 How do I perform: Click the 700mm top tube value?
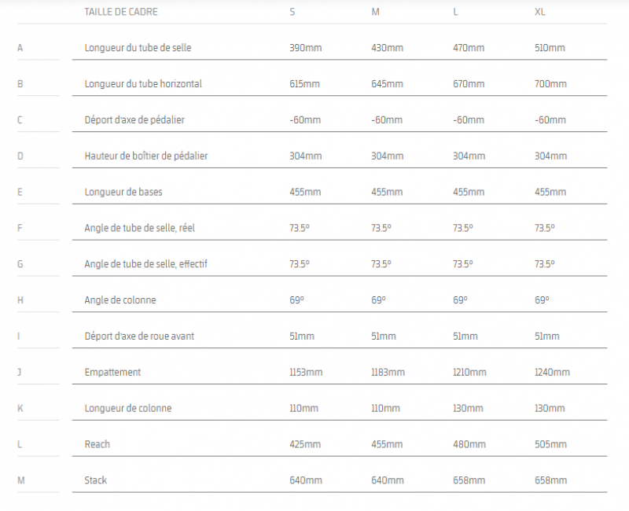(550, 84)
